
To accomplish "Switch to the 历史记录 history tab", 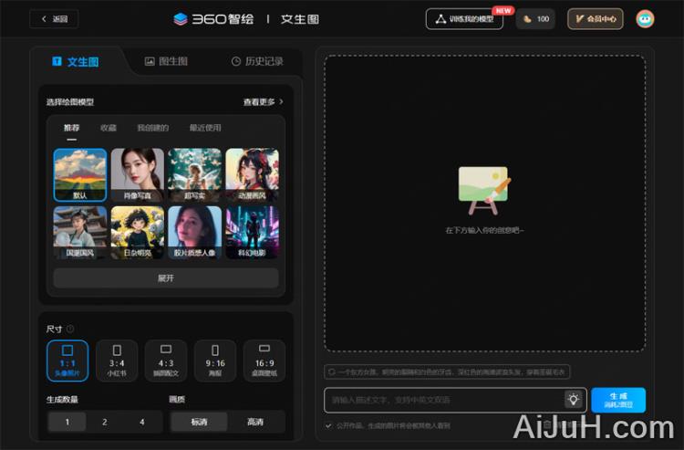I will click(257, 61).
